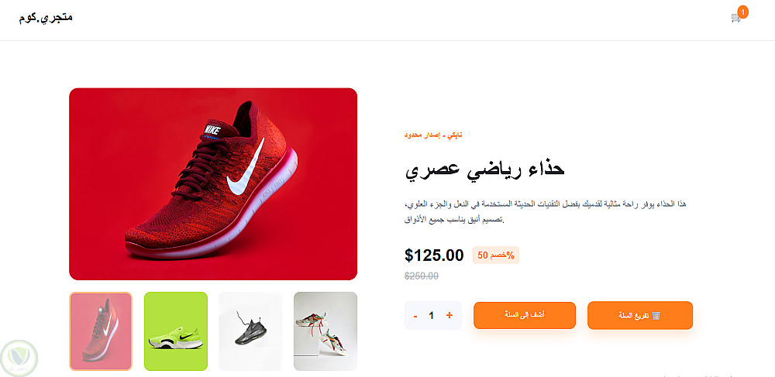The width and height of the screenshot is (775, 377).
Task: Select the multicolor sneakers thumbnail
Action: (325, 331)
